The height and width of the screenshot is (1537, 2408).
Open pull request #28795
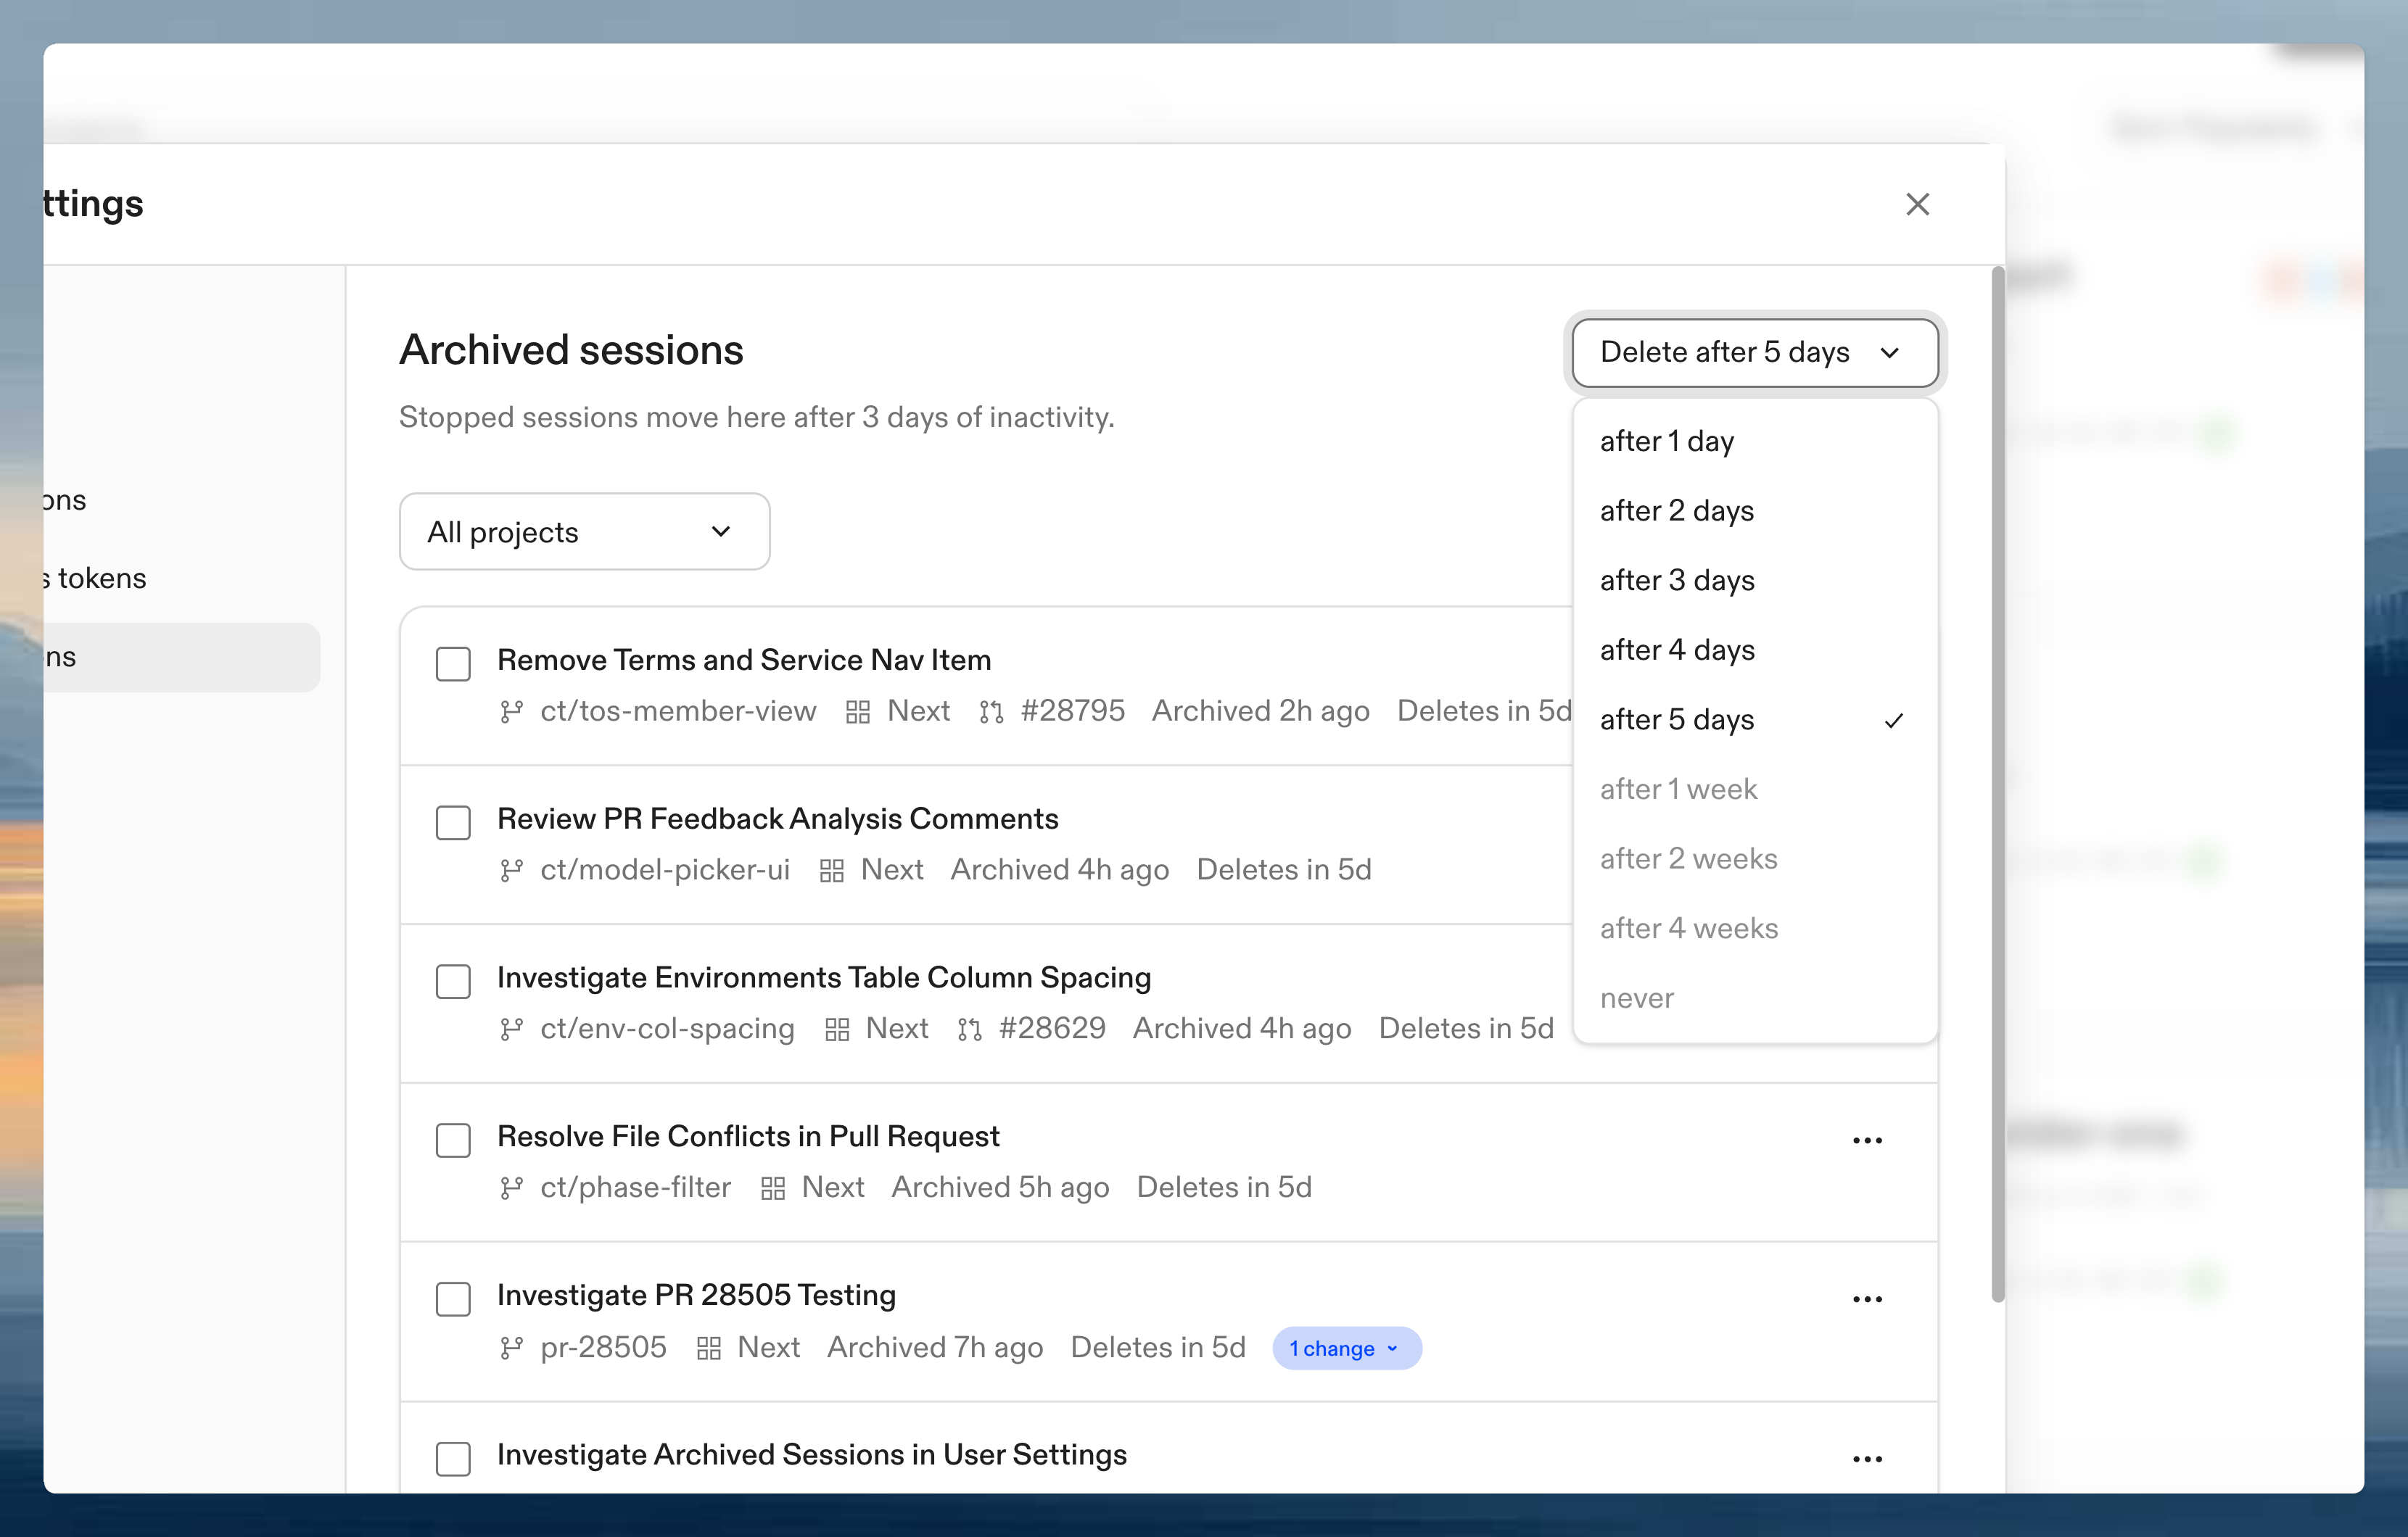[x=1072, y=711]
